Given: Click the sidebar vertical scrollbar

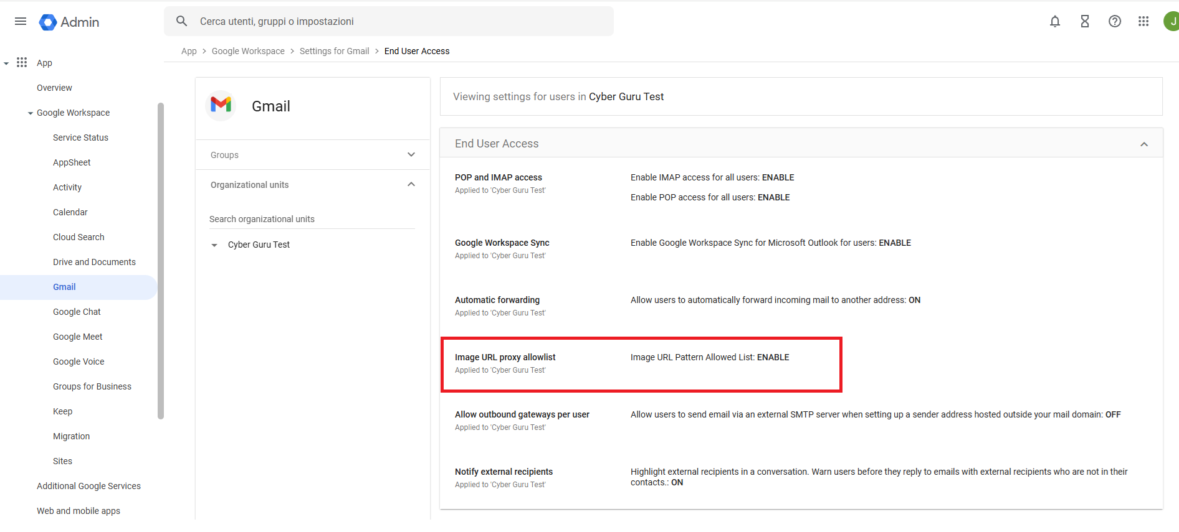Looking at the screenshot, I should 161,261.
